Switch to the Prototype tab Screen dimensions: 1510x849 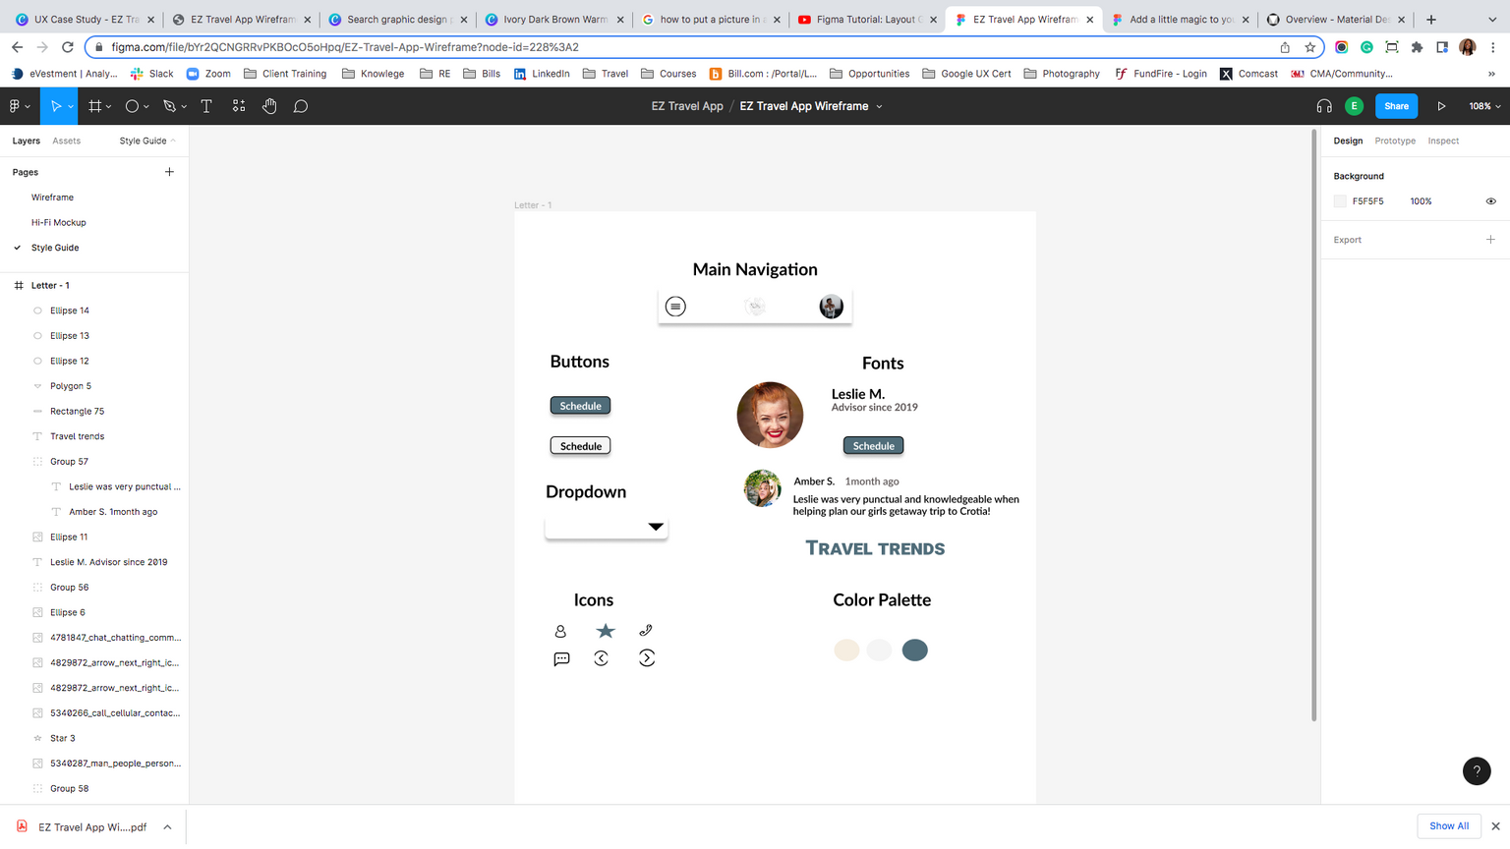[x=1394, y=141]
